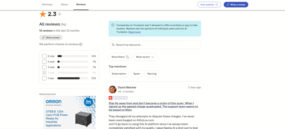
Task: Click the Omron logo in the ad
Action: (53, 102)
